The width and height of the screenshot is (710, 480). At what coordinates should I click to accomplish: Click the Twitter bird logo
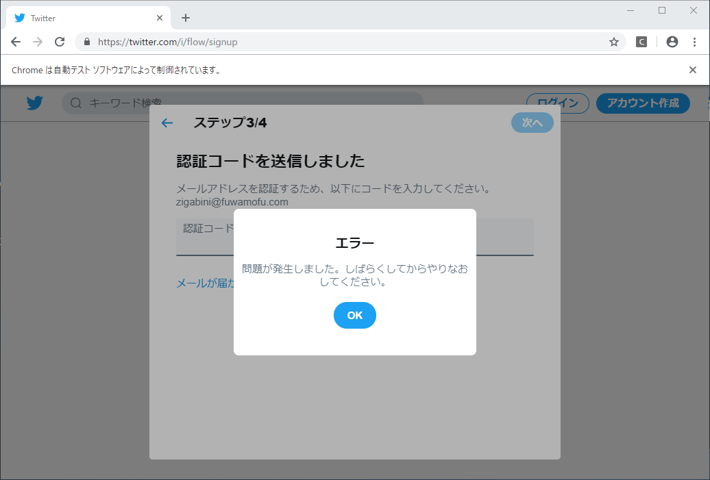tap(34, 103)
